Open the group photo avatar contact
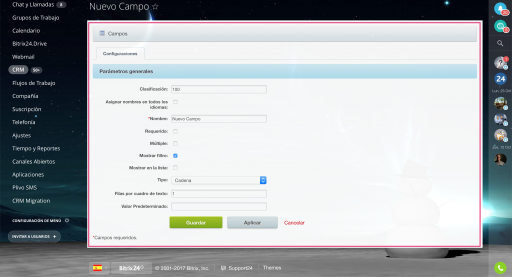The width and height of the screenshot is (512, 277). coord(500,119)
